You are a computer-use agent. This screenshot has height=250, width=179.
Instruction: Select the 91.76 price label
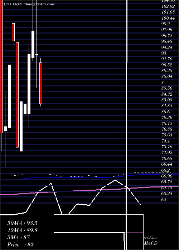coord(167,59)
